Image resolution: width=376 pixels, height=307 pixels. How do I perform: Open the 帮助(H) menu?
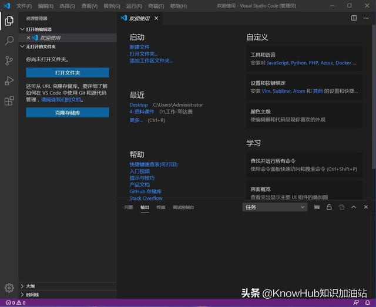coord(179,6)
